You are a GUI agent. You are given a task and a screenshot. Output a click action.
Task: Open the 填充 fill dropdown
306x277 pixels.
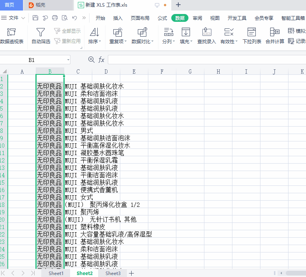[x=186, y=36]
